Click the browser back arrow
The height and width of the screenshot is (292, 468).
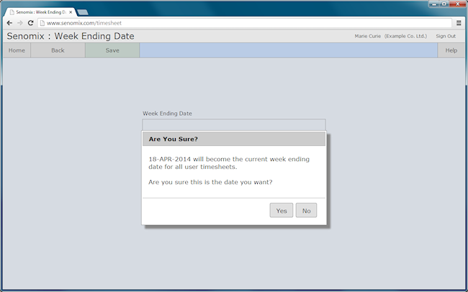tap(9, 23)
